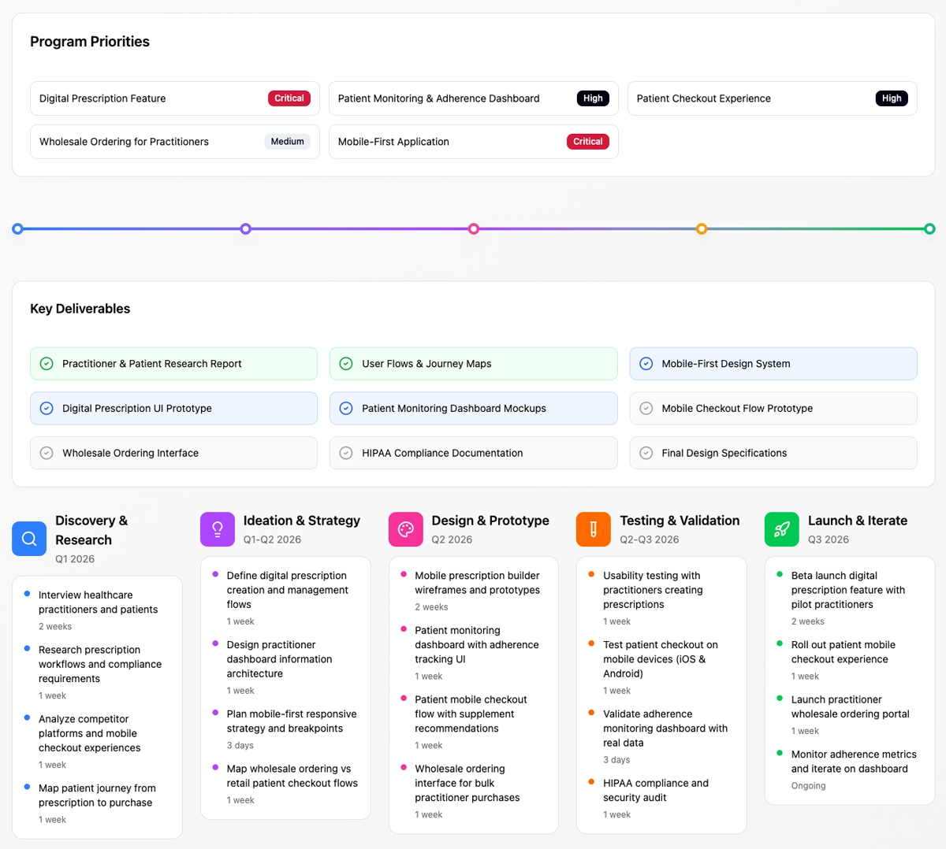946x849 pixels.
Task: Click the Discovery & Research magnifier icon
Action: coord(29,539)
